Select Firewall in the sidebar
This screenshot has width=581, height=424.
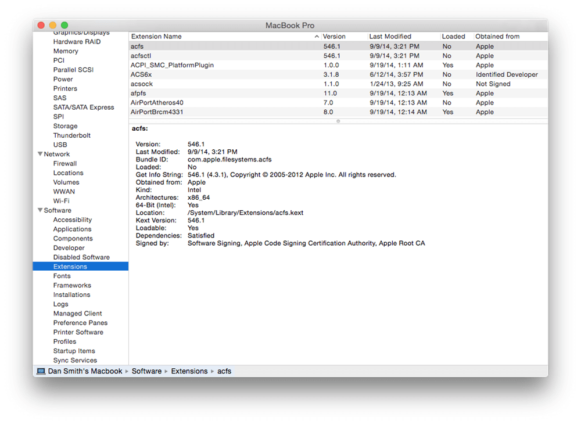tap(64, 164)
